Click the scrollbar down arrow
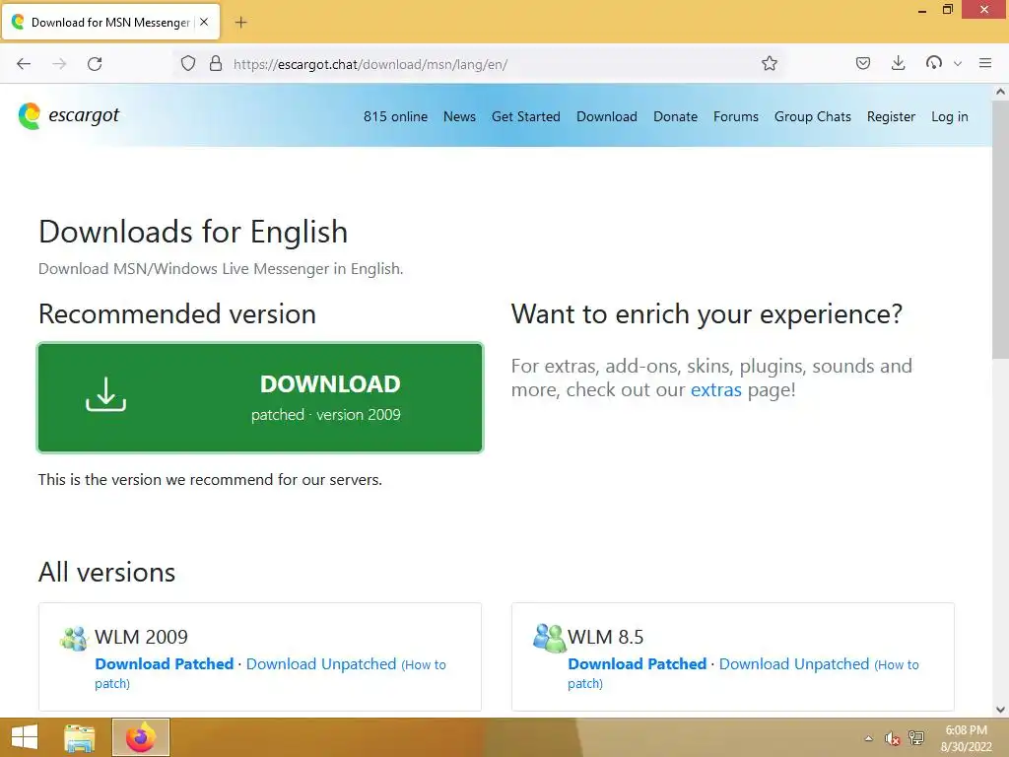 [x=1000, y=710]
